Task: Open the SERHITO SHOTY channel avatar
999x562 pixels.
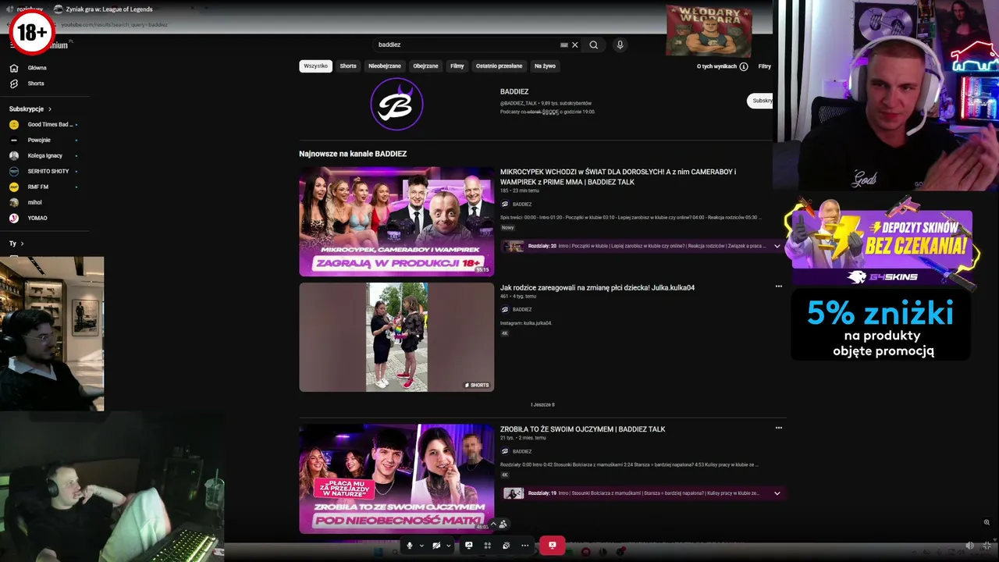Action: pos(13,171)
